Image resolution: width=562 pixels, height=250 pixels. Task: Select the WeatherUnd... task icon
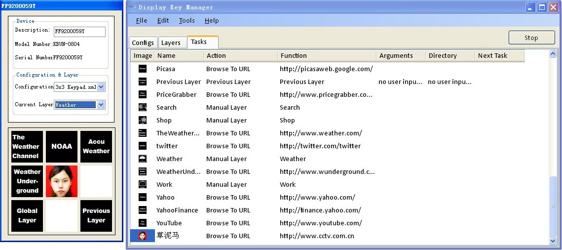[143, 171]
